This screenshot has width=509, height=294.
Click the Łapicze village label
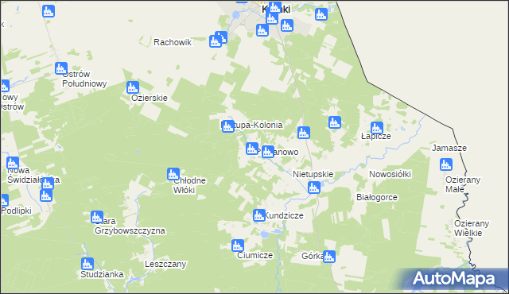click(x=376, y=136)
